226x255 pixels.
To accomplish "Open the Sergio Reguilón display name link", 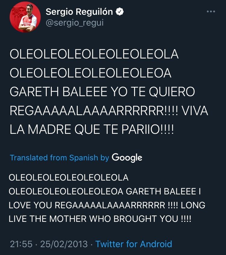I will click(x=79, y=12).
